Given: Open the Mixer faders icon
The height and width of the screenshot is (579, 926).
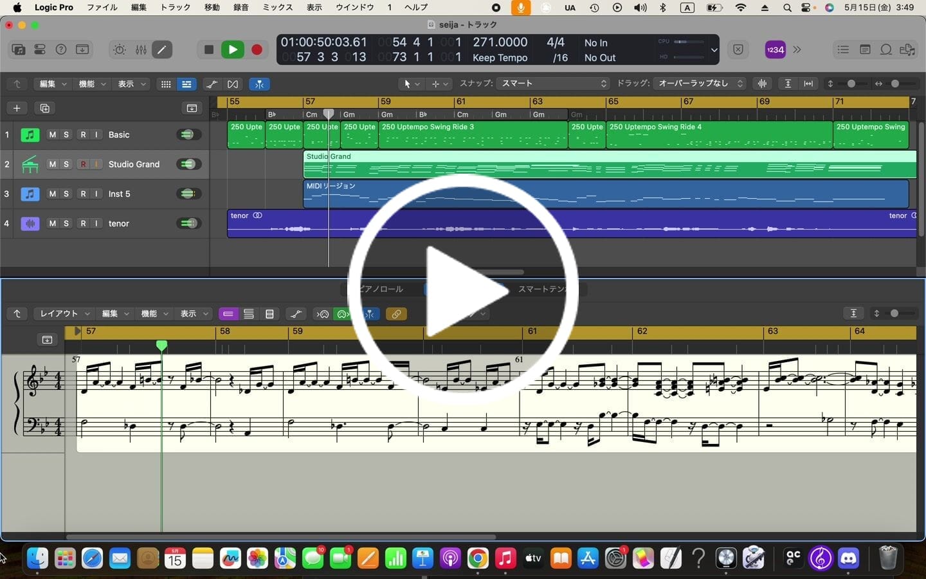Looking at the screenshot, I should [141, 50].
